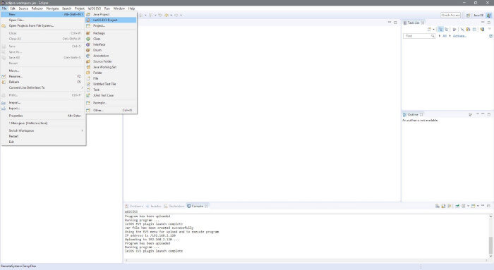Open the Help menu

click(131, 8)
